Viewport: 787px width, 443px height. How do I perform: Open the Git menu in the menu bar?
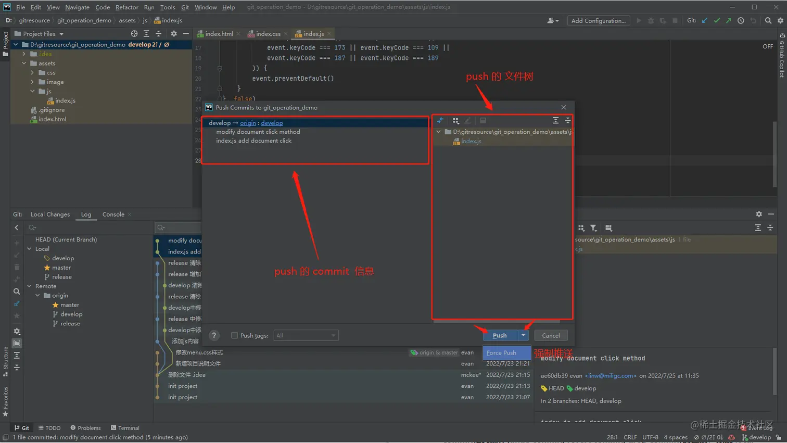tap(185, 7)
